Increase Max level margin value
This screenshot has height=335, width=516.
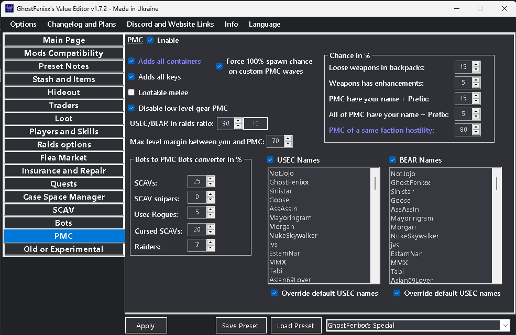[288, 138]
